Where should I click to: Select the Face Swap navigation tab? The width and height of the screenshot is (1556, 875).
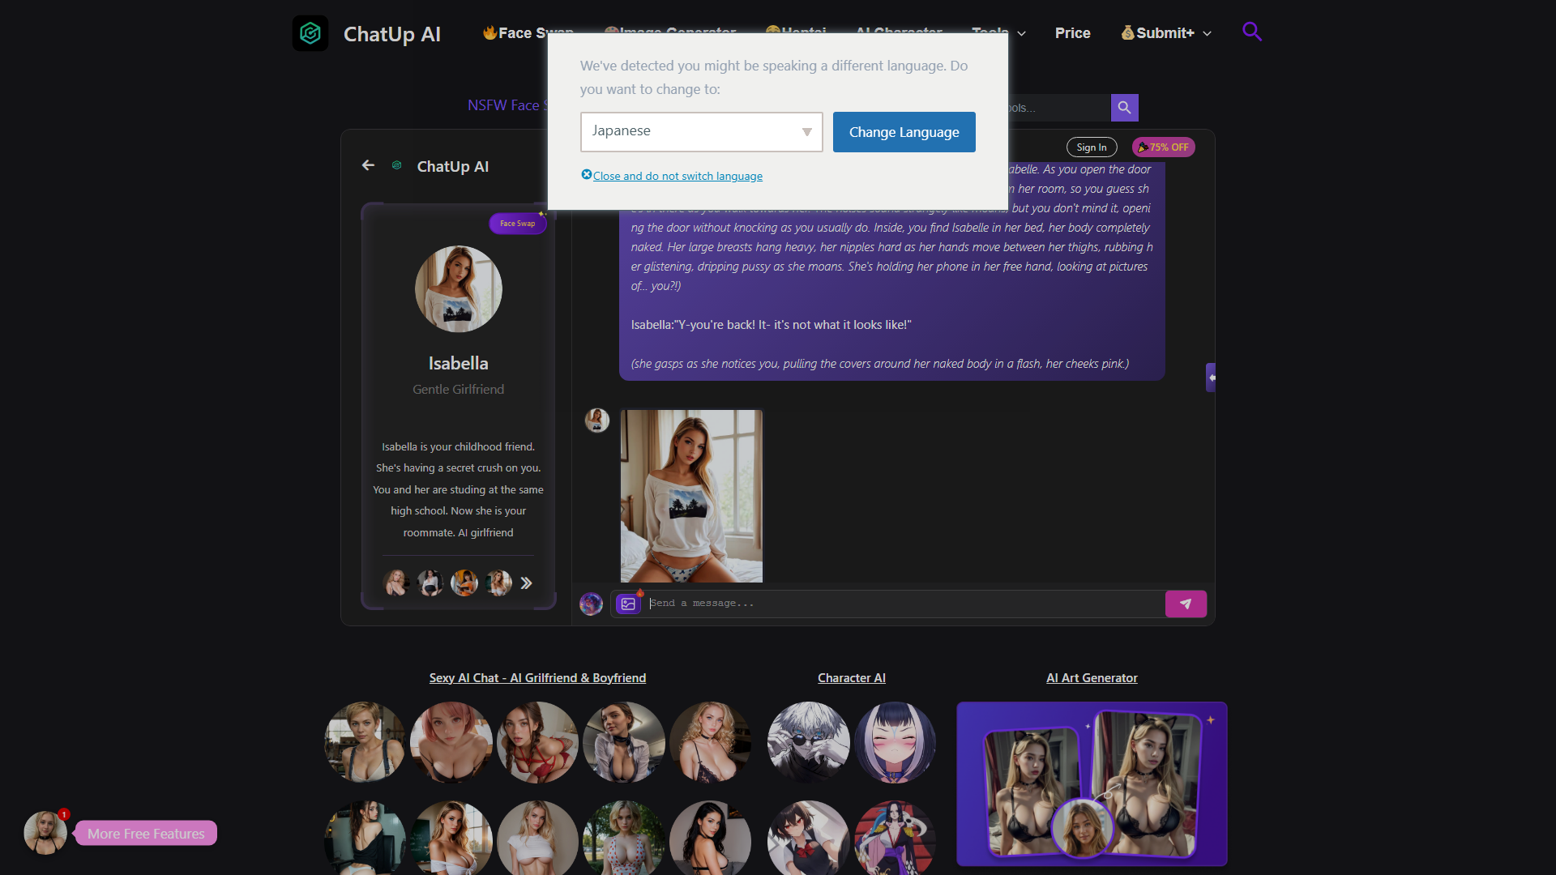pyautogui.click(x=529, y=32)
